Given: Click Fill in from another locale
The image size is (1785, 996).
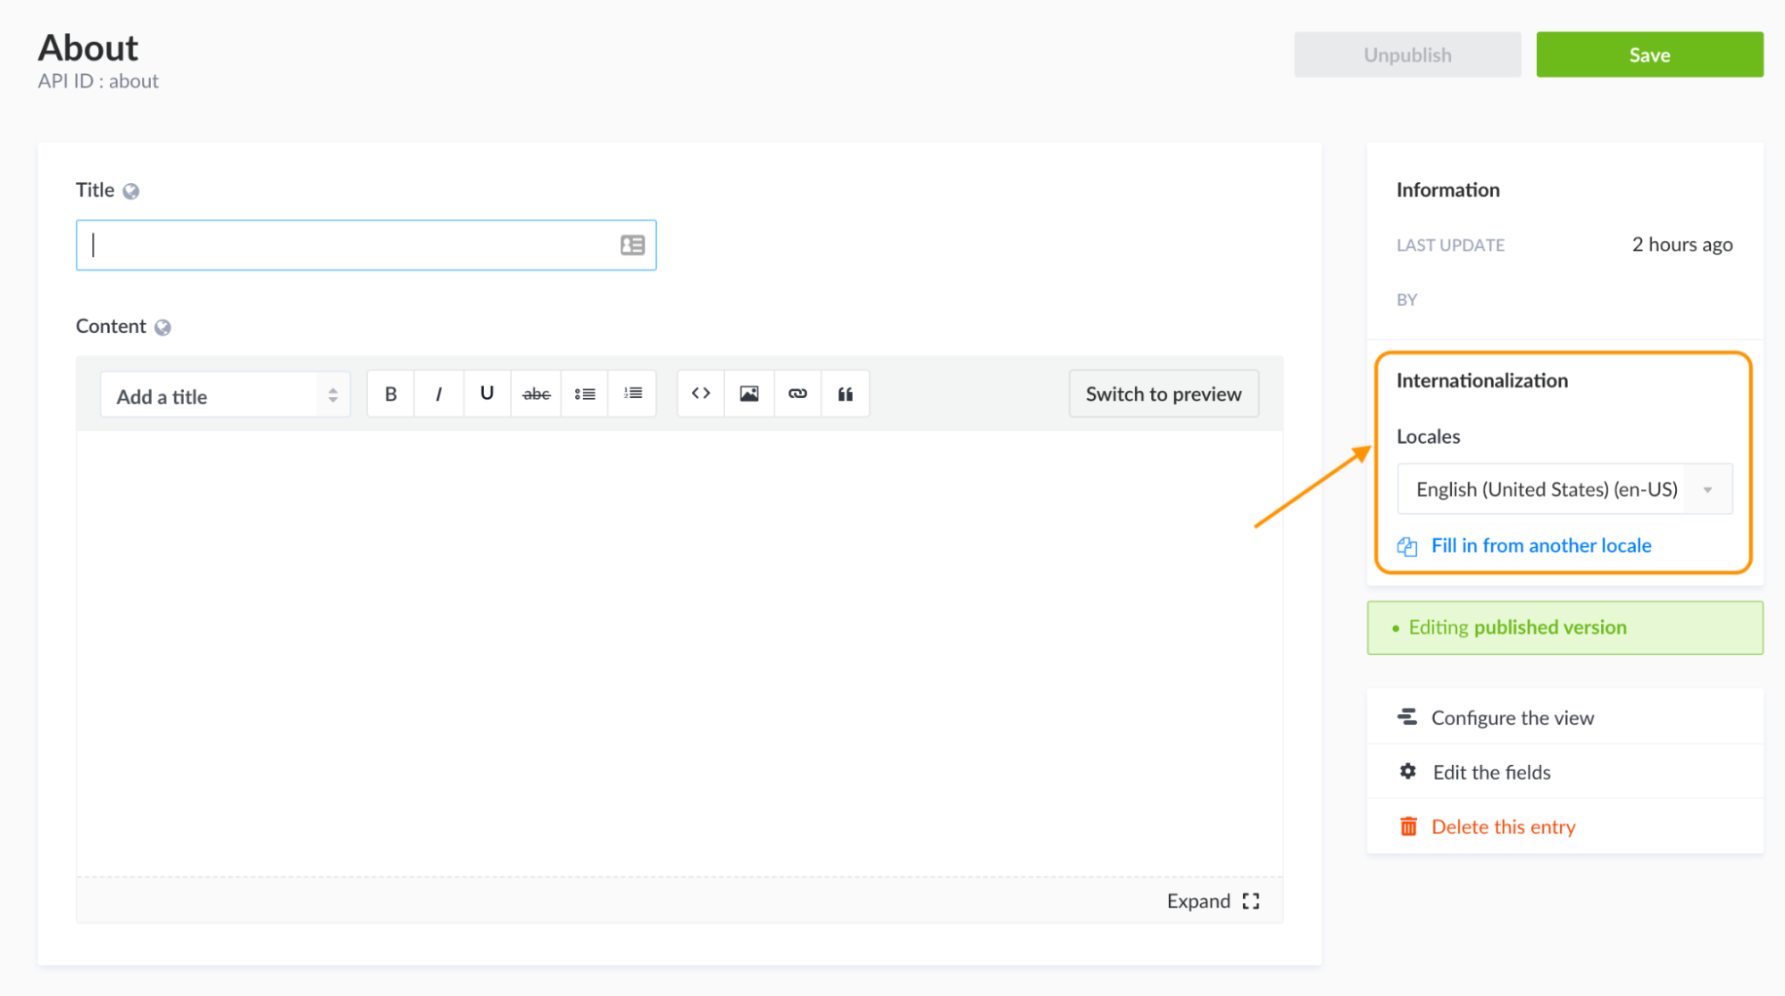Looking at the screenshot, I should [1541, 545].
